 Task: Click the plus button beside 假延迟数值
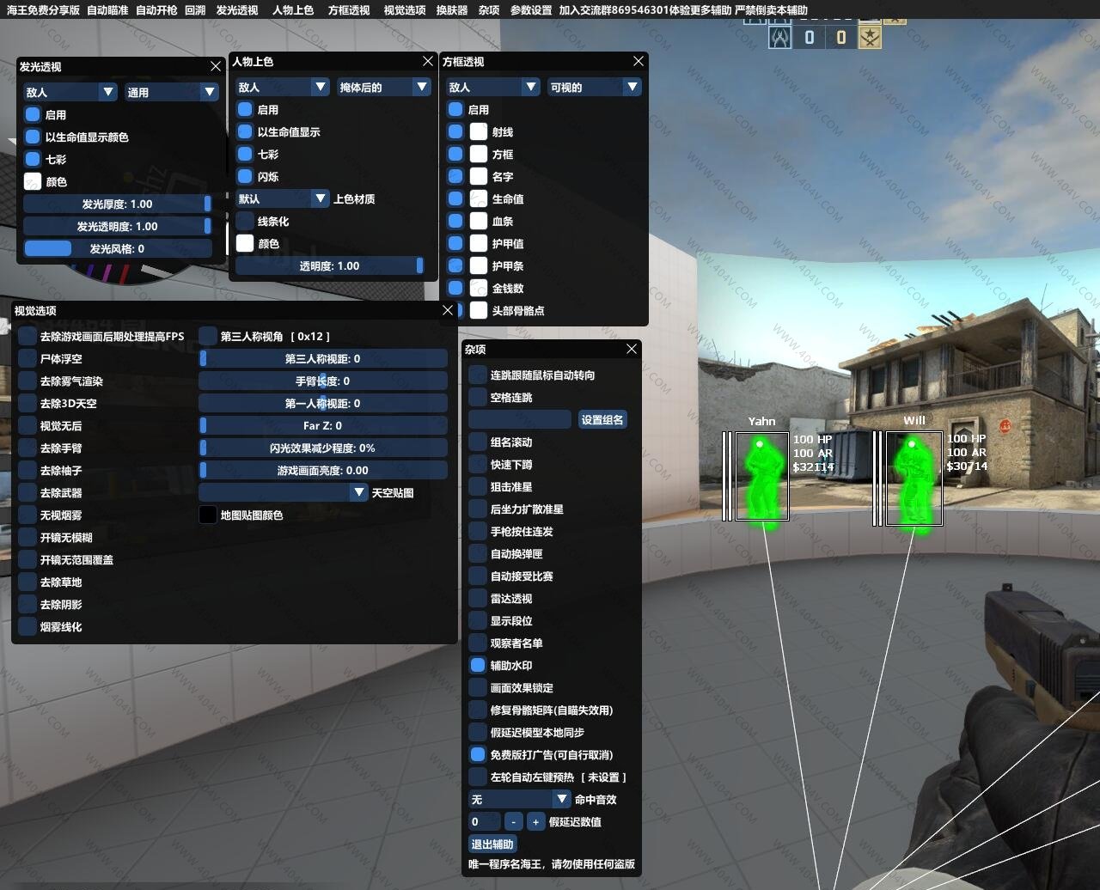pyautogui.click(x=535, y=822)
